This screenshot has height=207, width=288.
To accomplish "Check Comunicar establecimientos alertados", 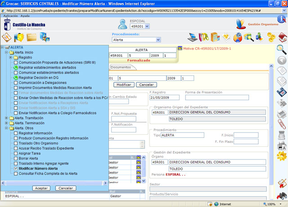I will pyautogui.click(x=16, y=73).
